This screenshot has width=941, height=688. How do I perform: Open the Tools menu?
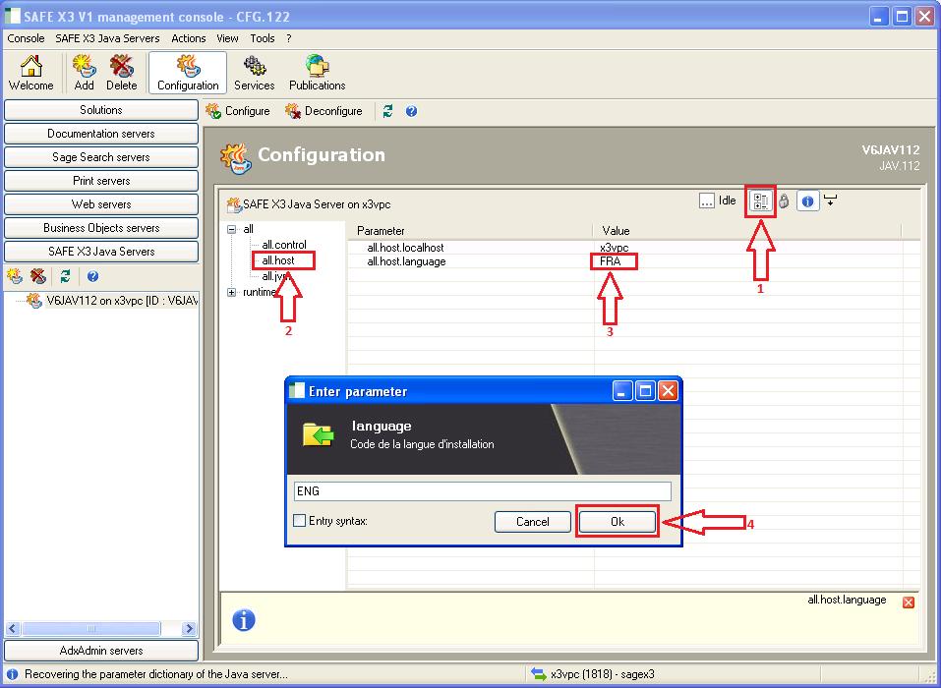pyautogui.click(x=263, y=38)
